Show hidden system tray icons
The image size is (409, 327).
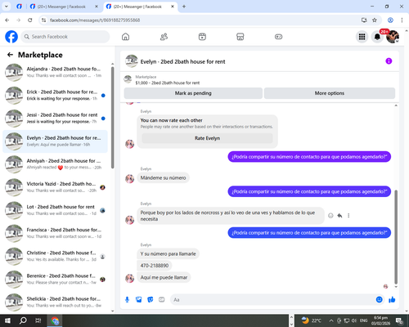pyautogui.click(x=331, y=320)
